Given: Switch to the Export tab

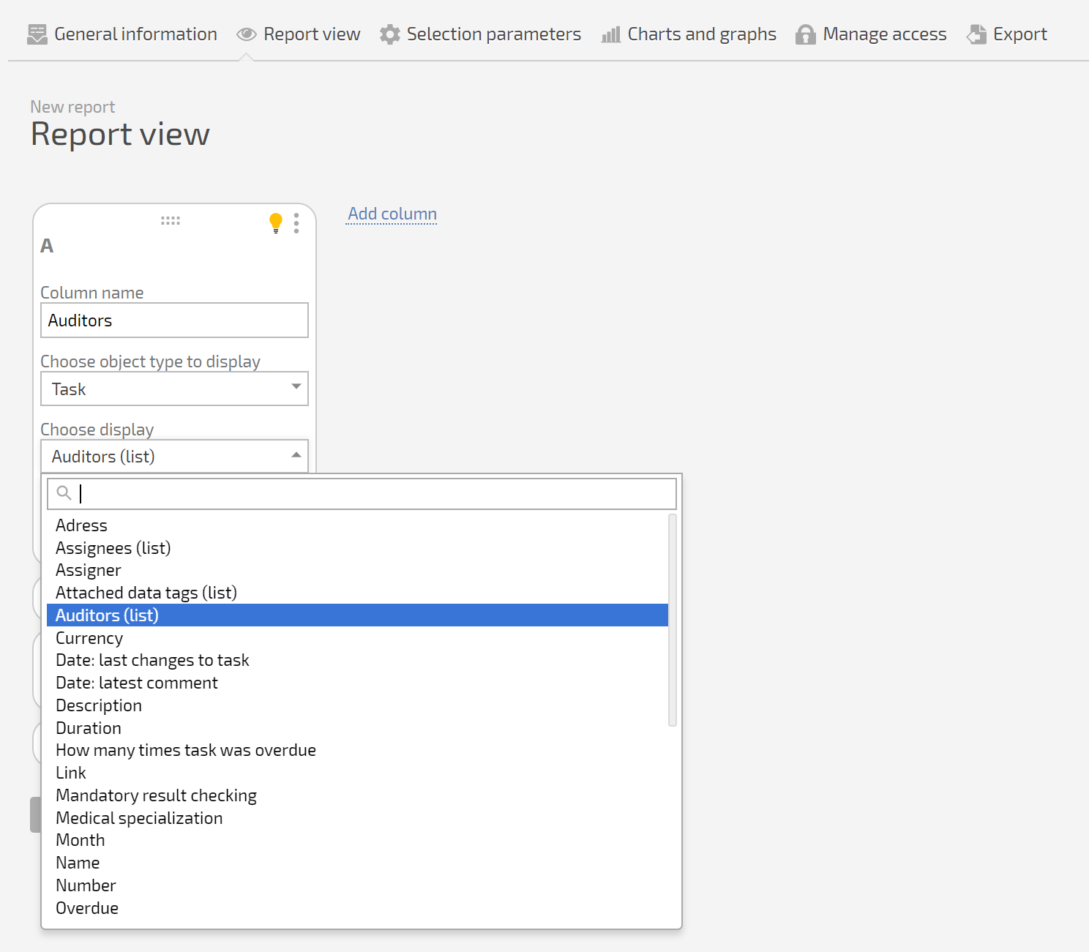Looking at the screenshot, I should (x=1007, y=34).
